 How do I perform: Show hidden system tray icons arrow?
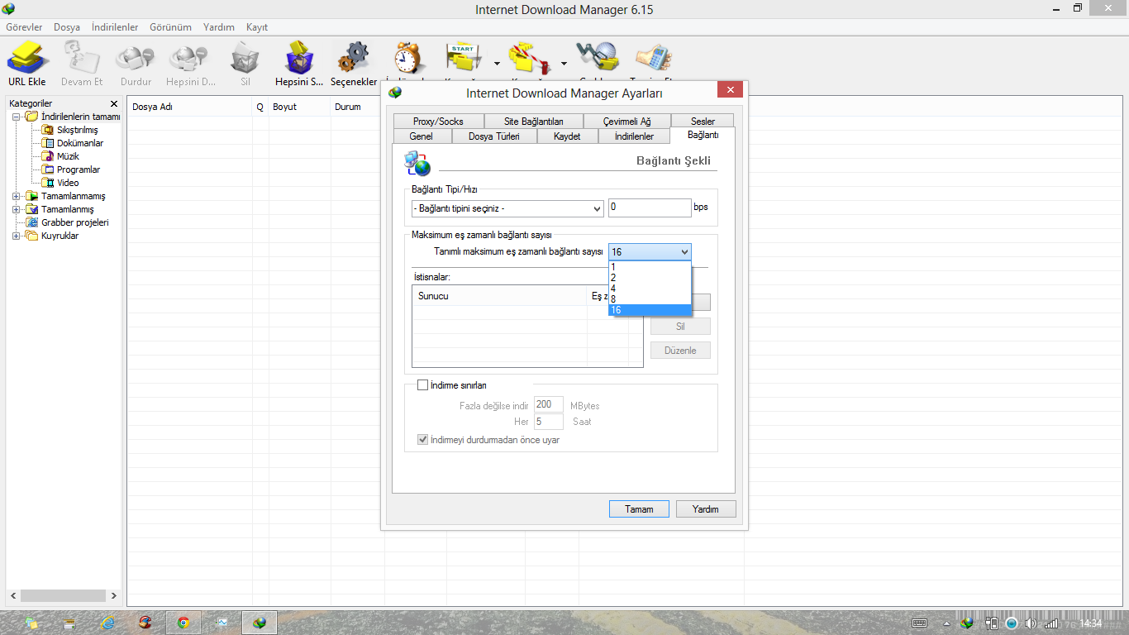coord(946,623)
